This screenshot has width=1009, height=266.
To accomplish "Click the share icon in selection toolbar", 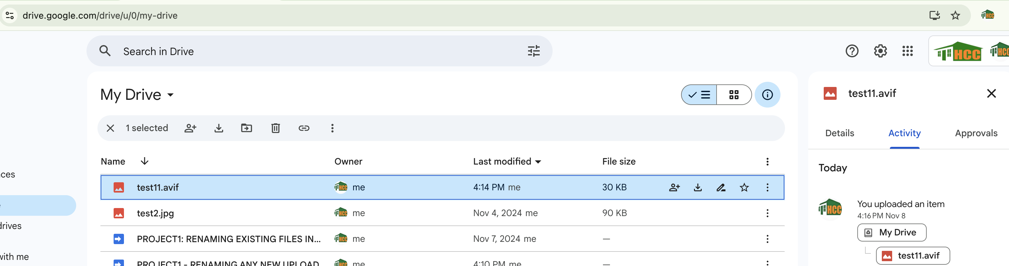I will point(190,128).
